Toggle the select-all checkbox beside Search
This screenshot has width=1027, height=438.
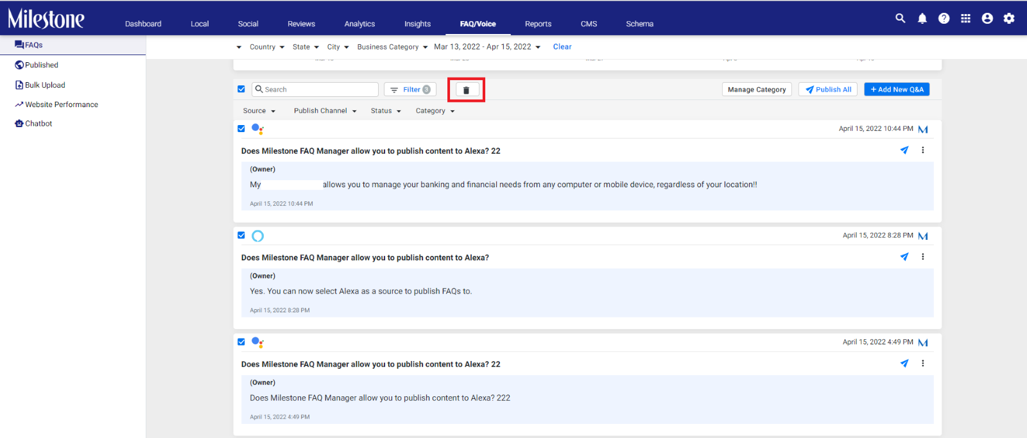[241, 89]
